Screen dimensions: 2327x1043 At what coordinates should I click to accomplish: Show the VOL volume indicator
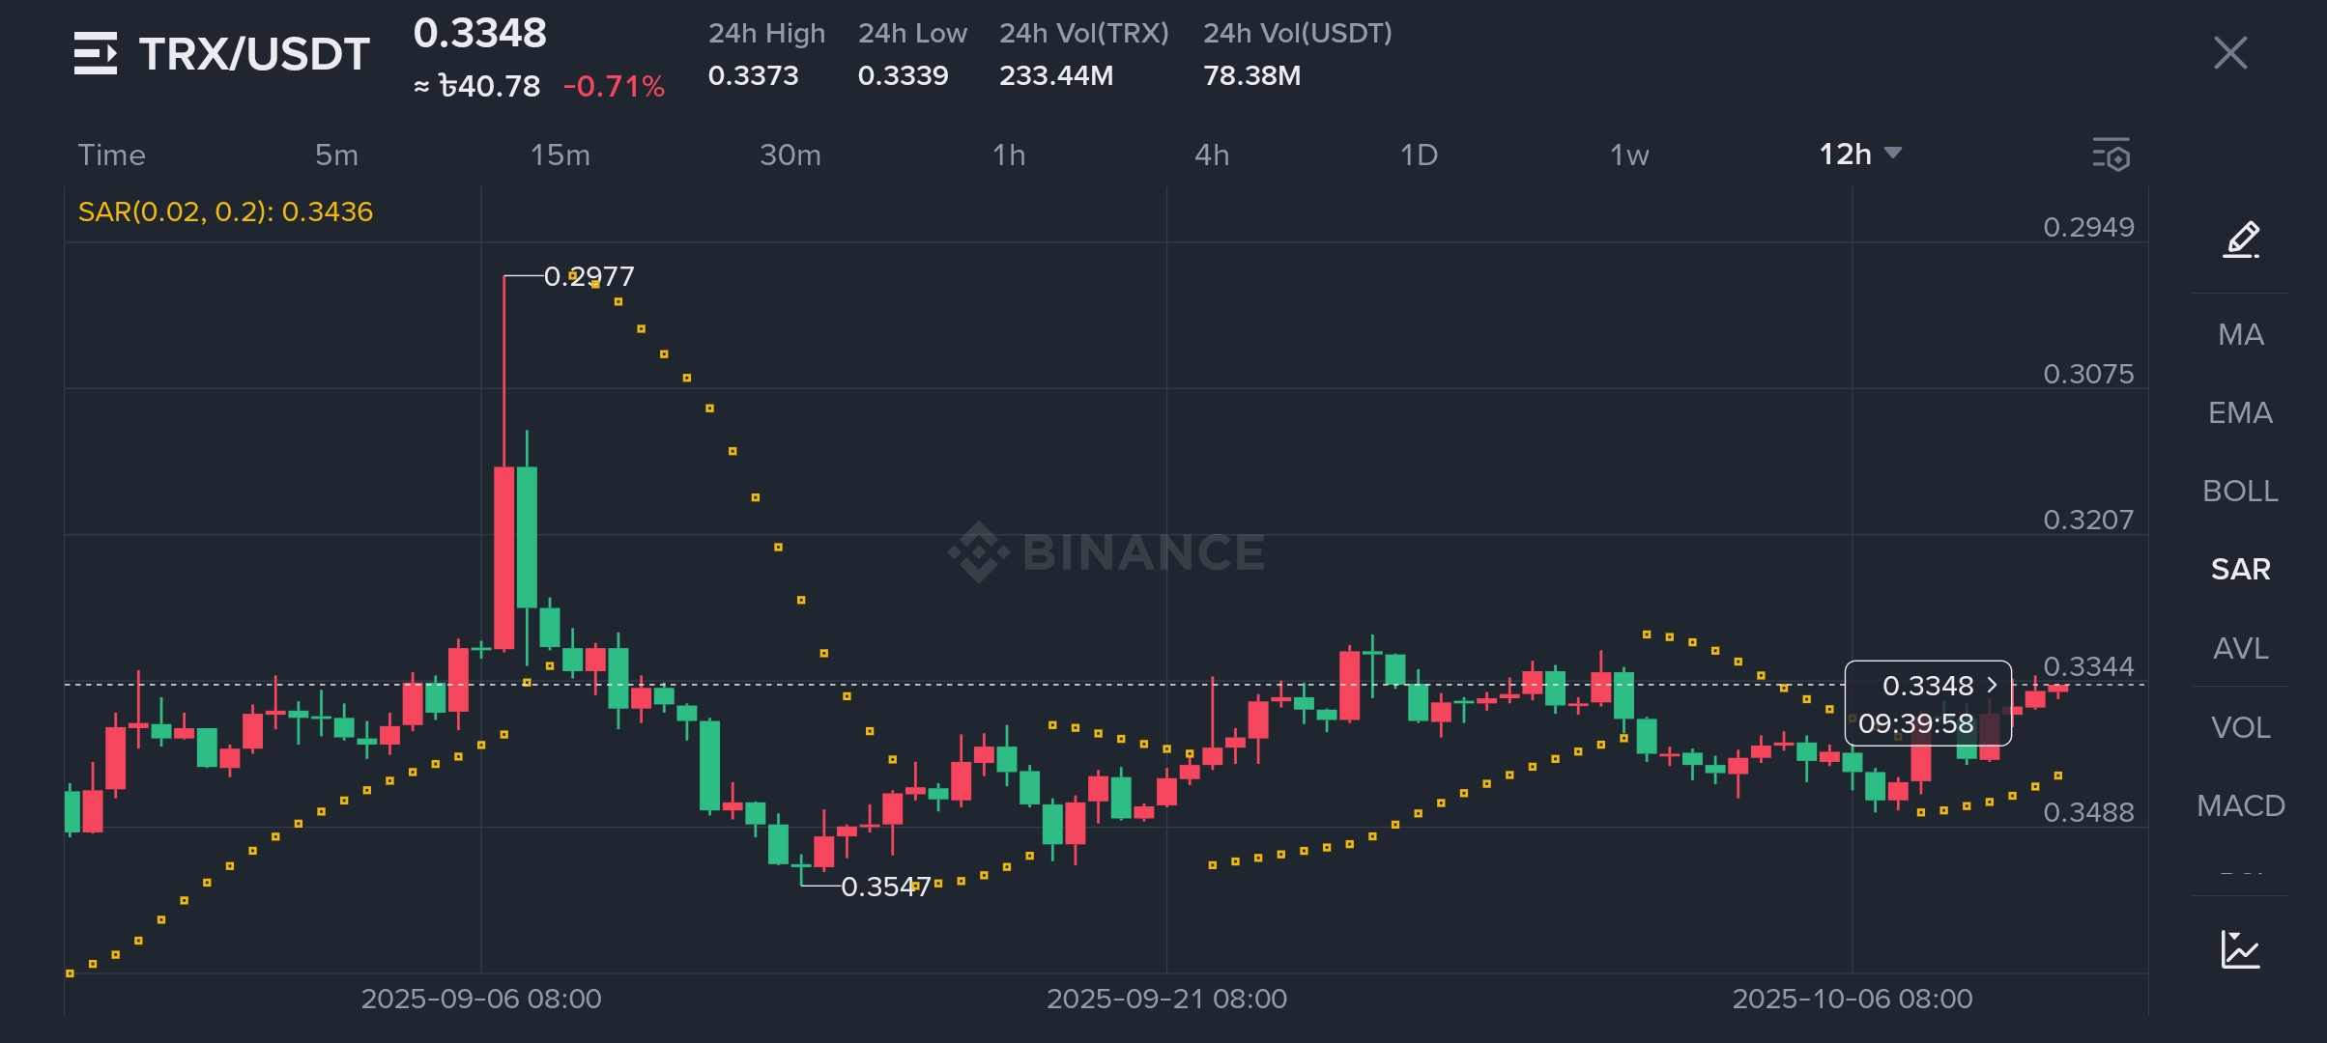(x=2240, y=727)
